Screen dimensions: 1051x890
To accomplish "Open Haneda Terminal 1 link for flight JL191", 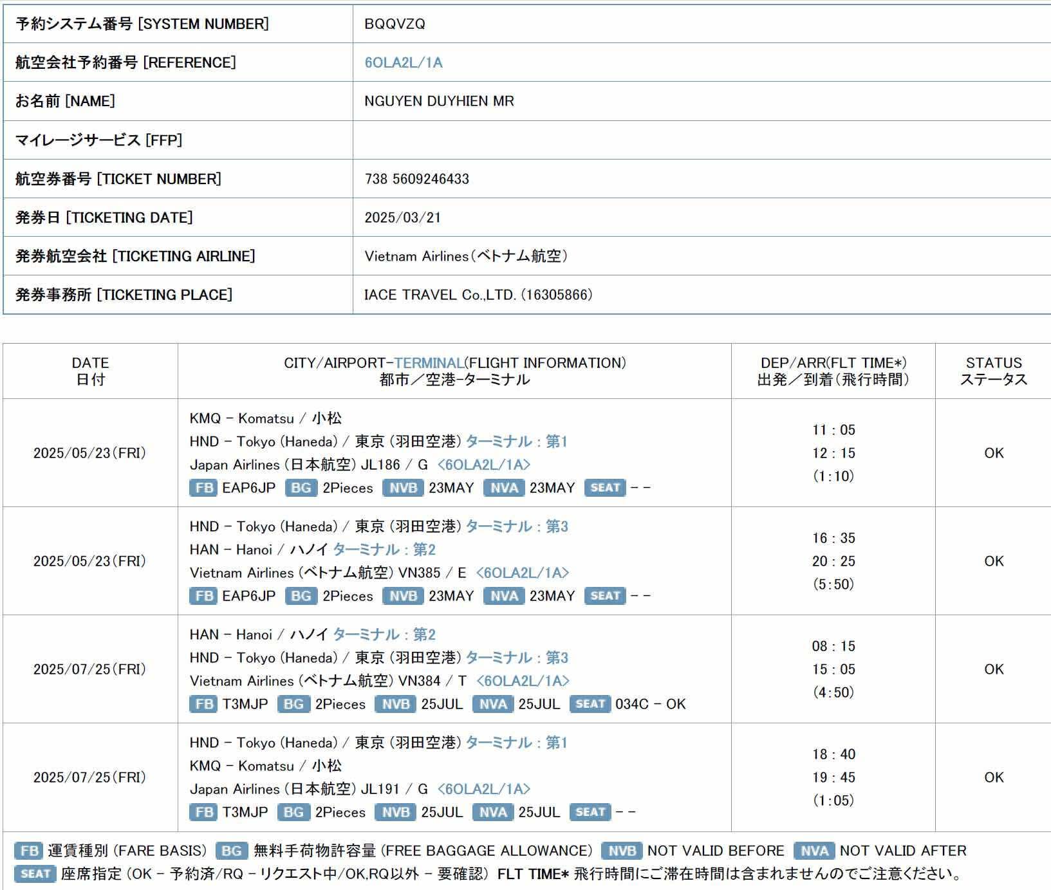I will coord(516,743).
